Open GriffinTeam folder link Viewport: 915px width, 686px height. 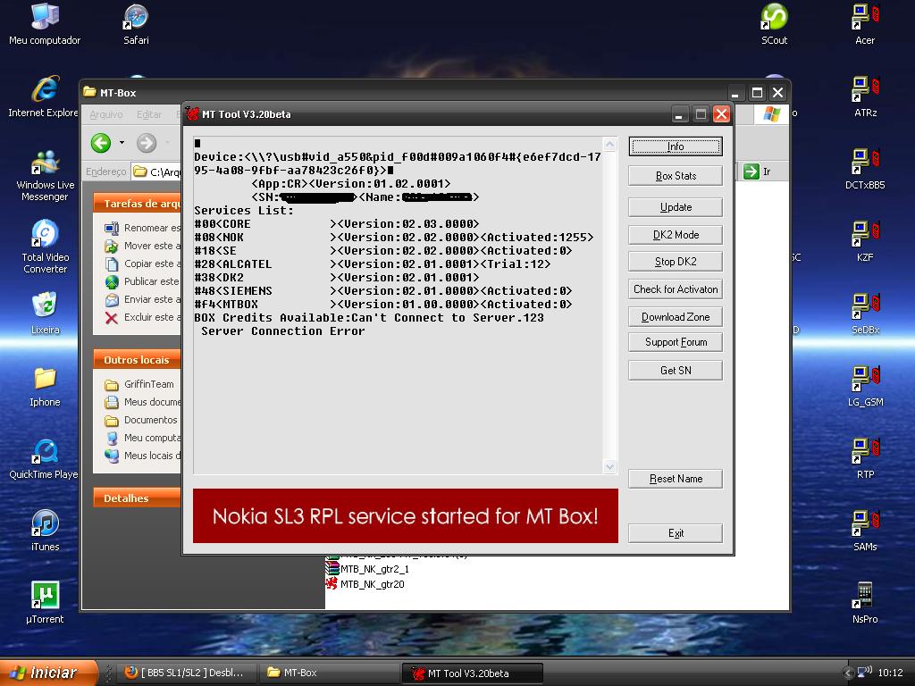(x=139, y=384)
